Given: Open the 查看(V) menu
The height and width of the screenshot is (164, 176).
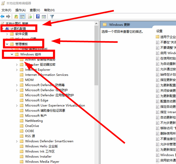Looking at the screenshot, I should [35, 10].
